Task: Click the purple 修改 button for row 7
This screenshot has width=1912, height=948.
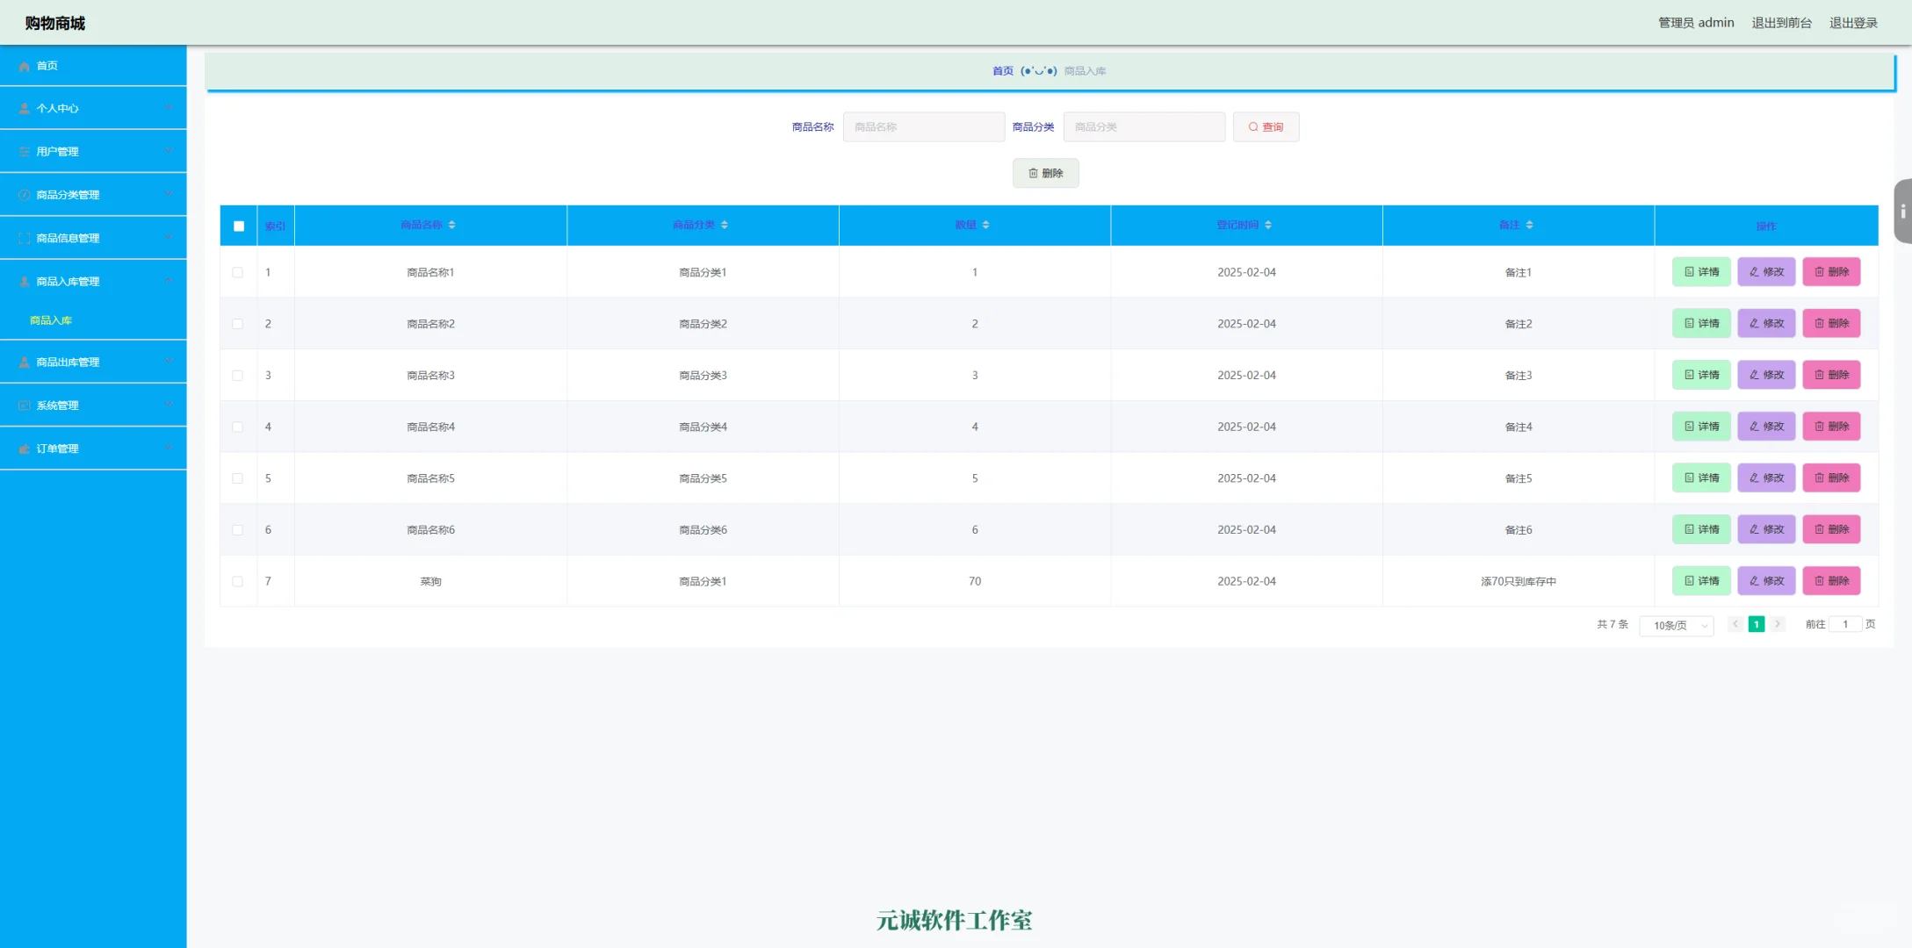Action: (1765, 581)
